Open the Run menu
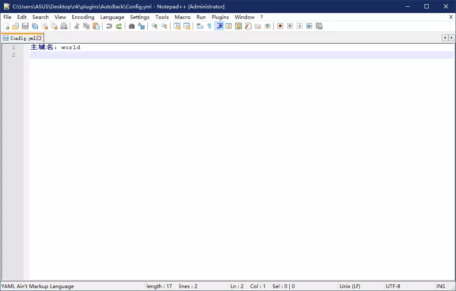Image resolution: width=456 pixels, height=291 pixels. point(201,17)
